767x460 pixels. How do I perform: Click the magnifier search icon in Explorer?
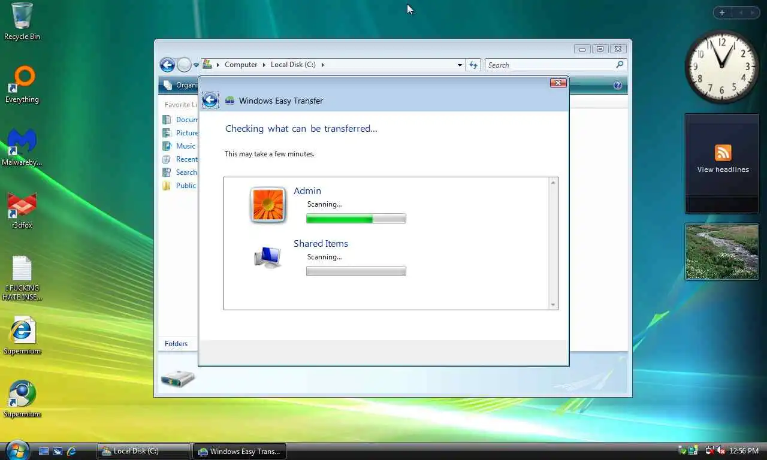(x=620, y=65)
